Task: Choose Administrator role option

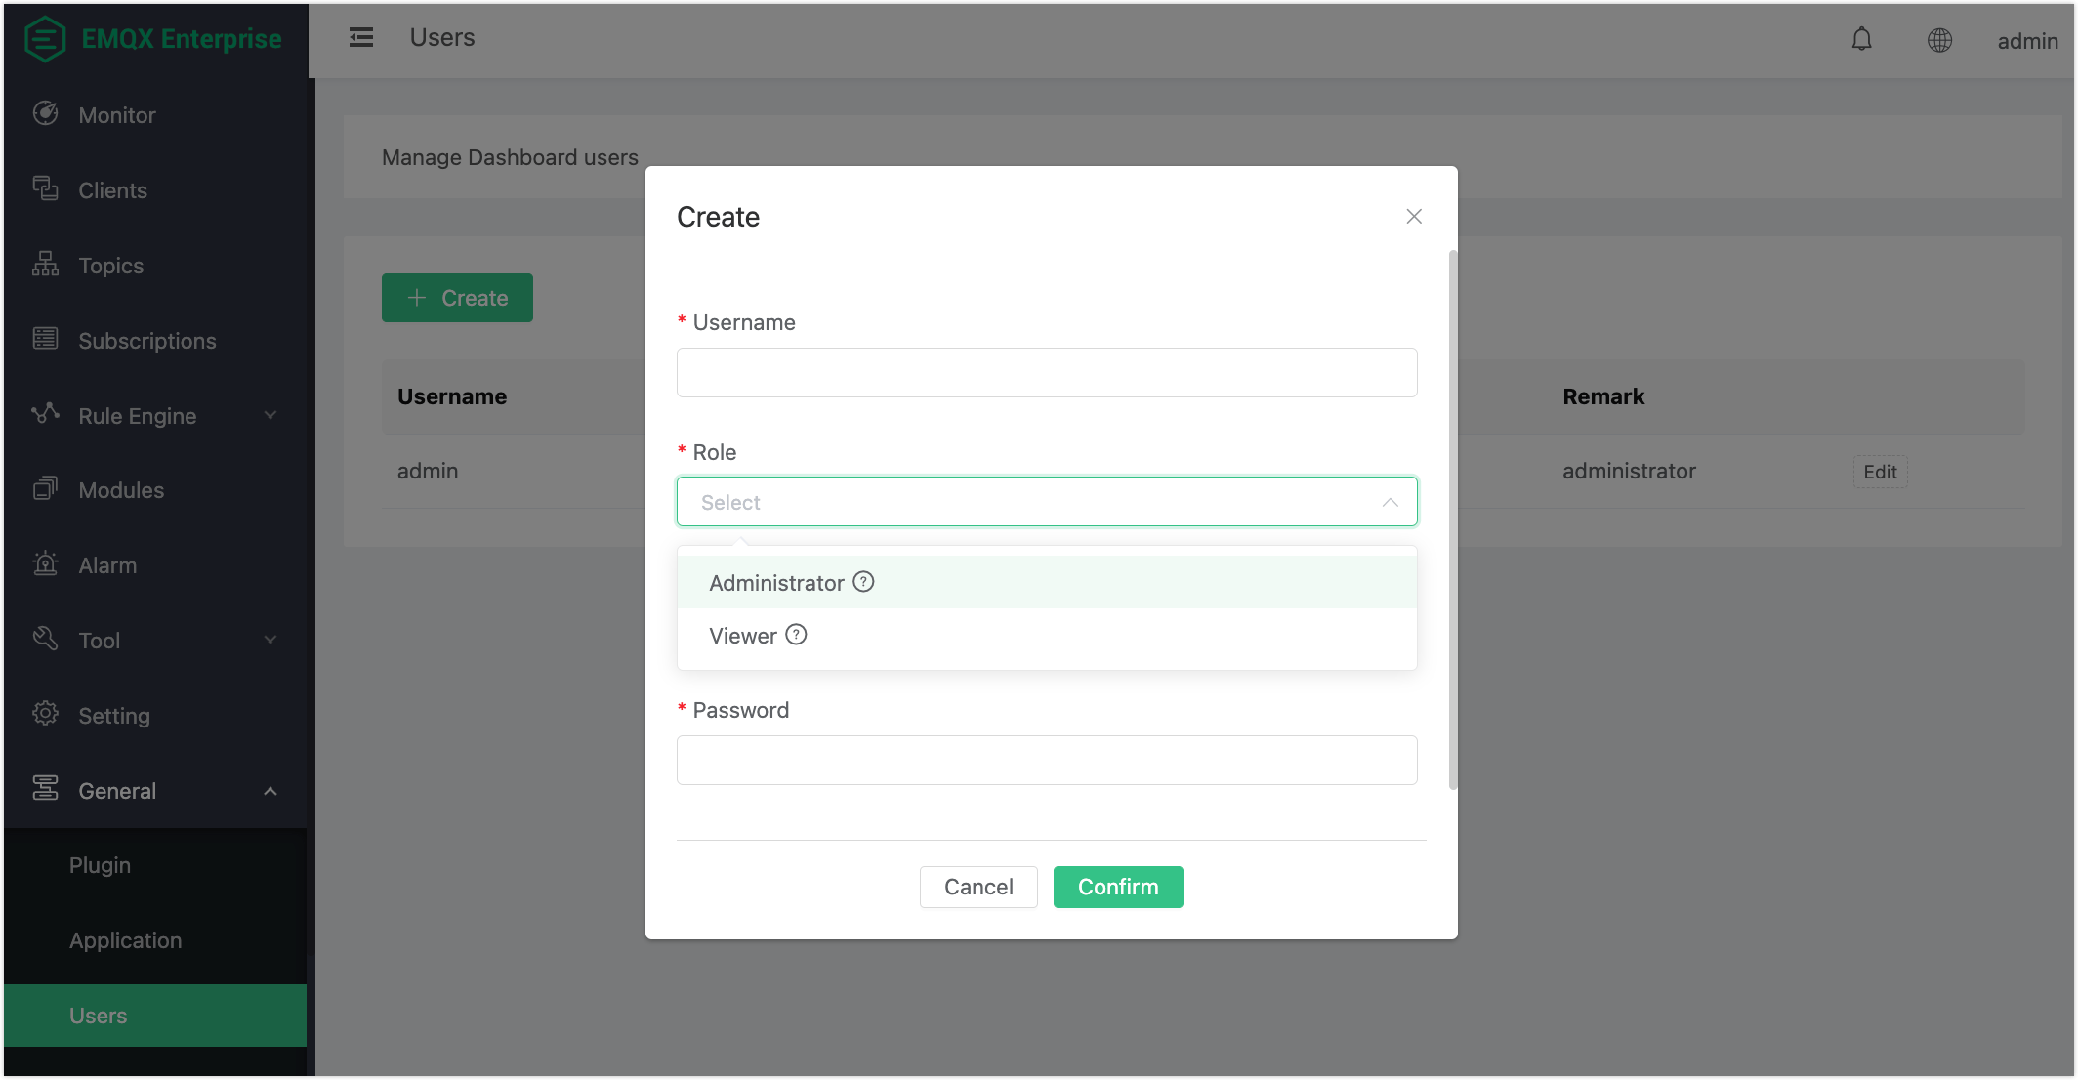Action: [x=776, y=583]
